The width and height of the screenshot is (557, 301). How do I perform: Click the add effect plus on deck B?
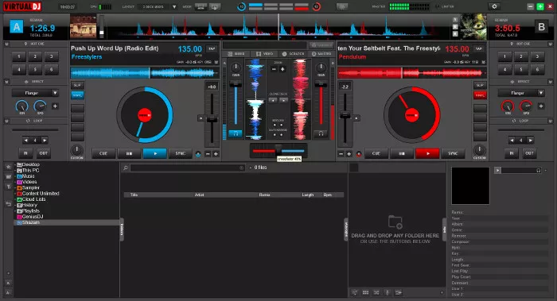pyautogui.click(x=541, y=106)
